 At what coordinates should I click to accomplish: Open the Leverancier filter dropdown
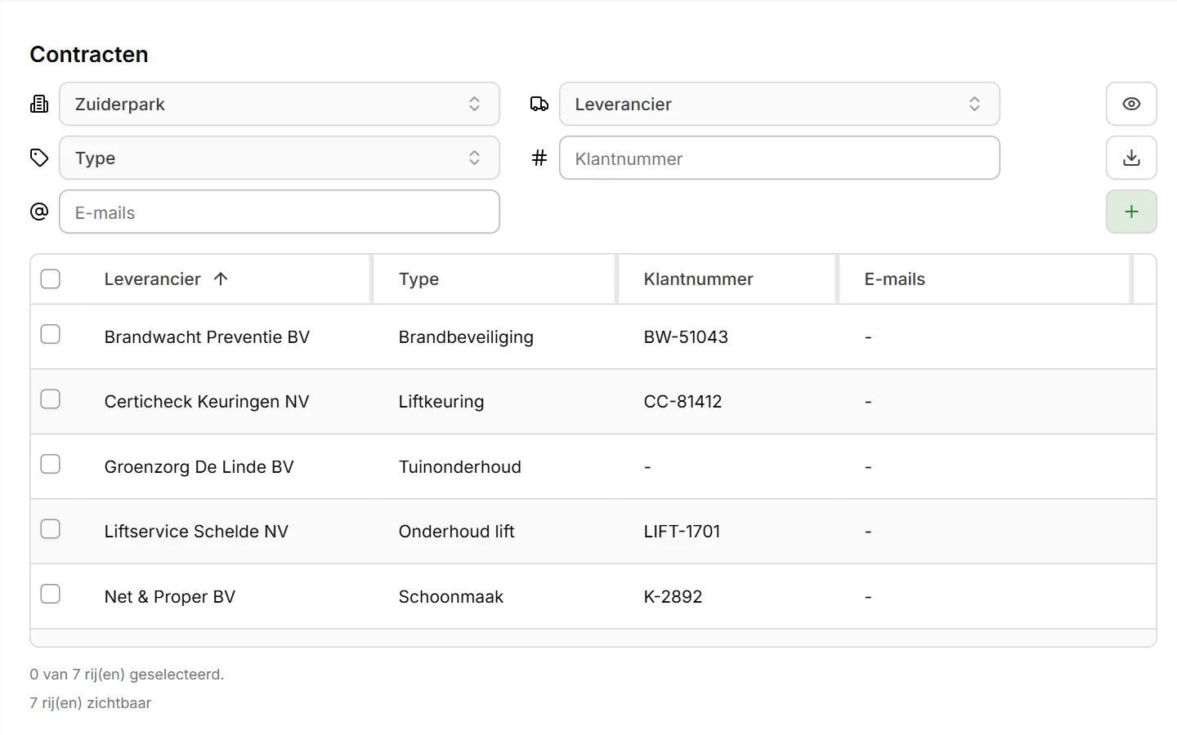pos(780,104)
